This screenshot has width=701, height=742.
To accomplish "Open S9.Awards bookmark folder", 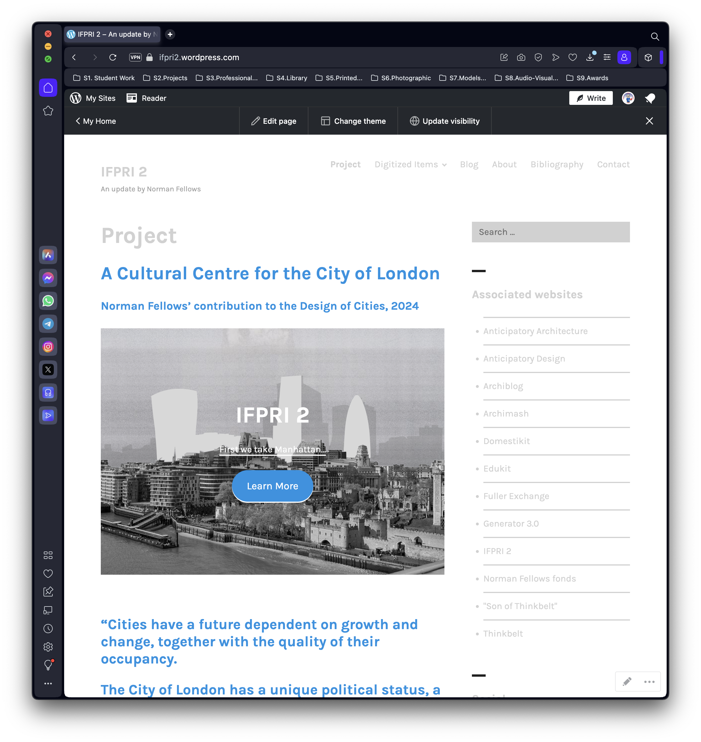I will click(587, 78).
